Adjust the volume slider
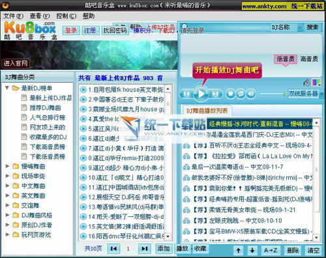This screenshot has width=326, height=258. point(273,94)
